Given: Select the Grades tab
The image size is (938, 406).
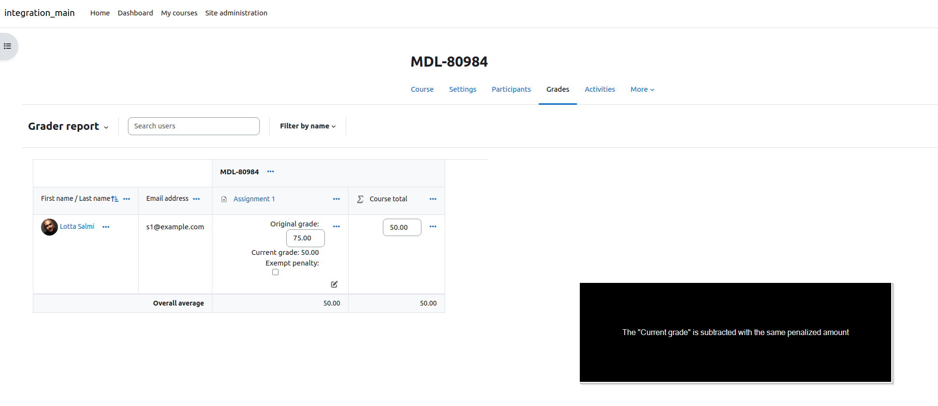Looking at the screenshot, I should (x=558, y=89).
